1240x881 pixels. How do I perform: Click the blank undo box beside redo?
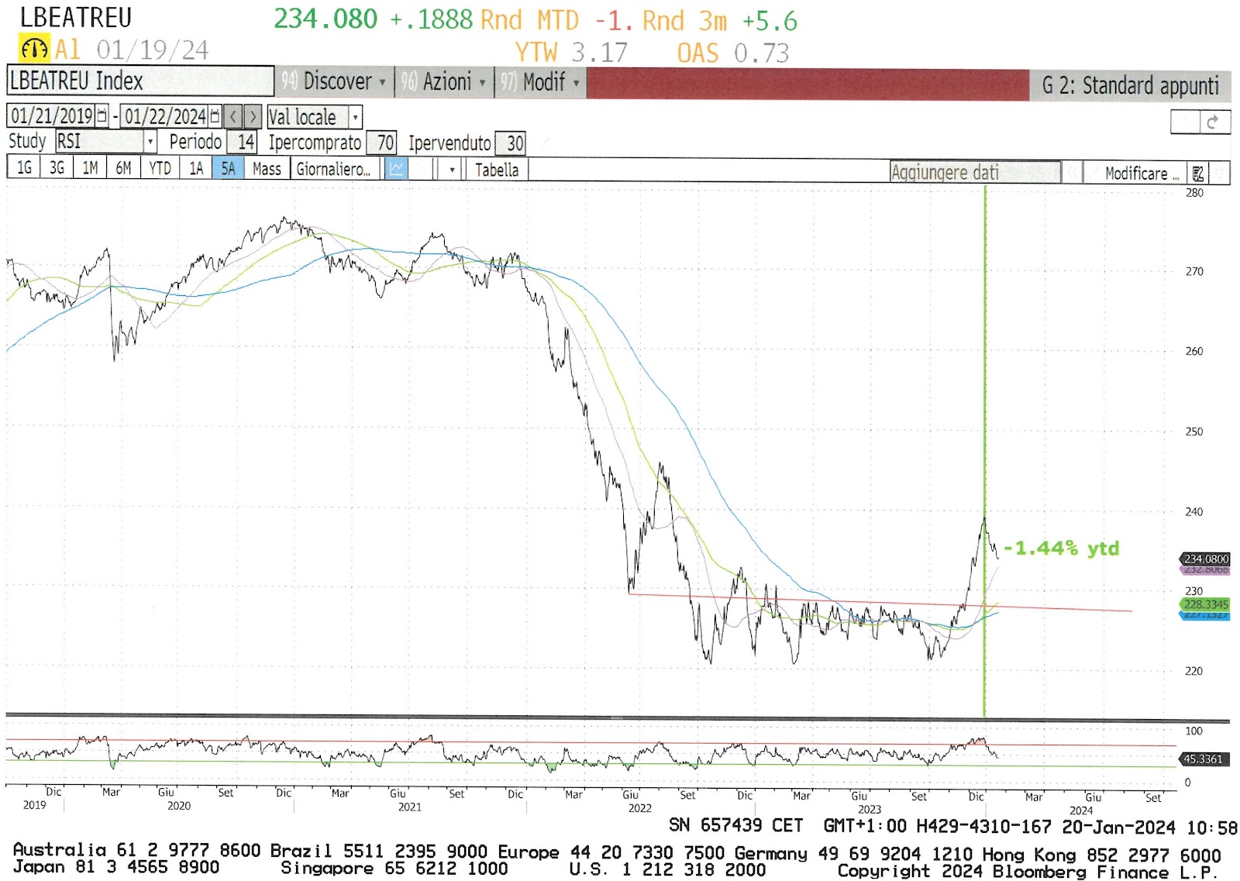[x=1185, y=122]
